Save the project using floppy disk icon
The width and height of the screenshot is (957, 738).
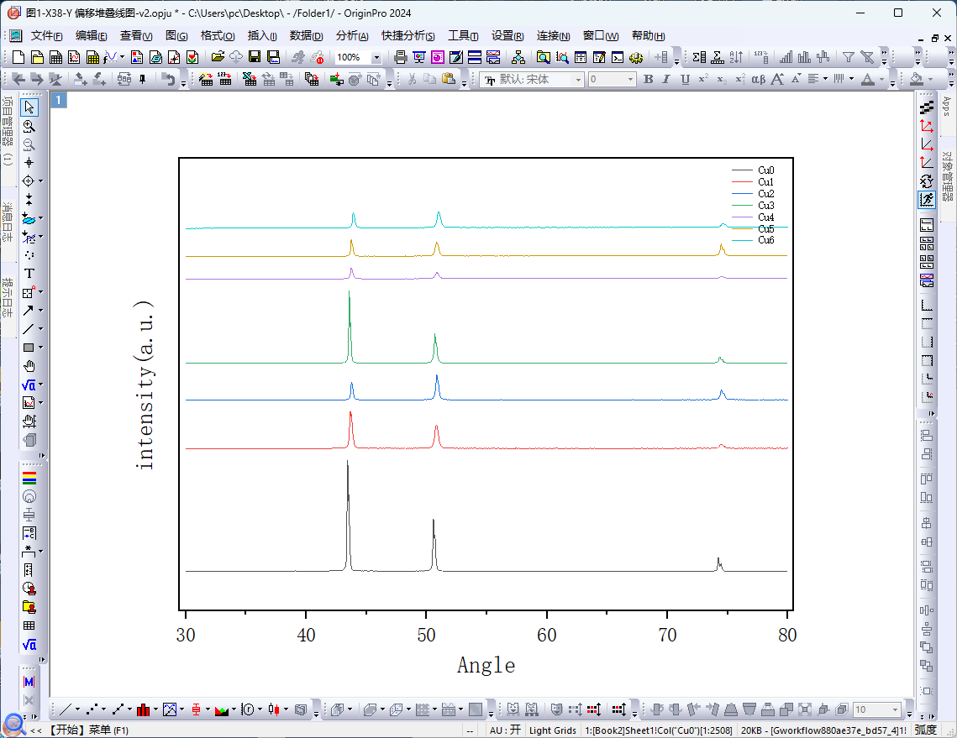coord(255,57)
